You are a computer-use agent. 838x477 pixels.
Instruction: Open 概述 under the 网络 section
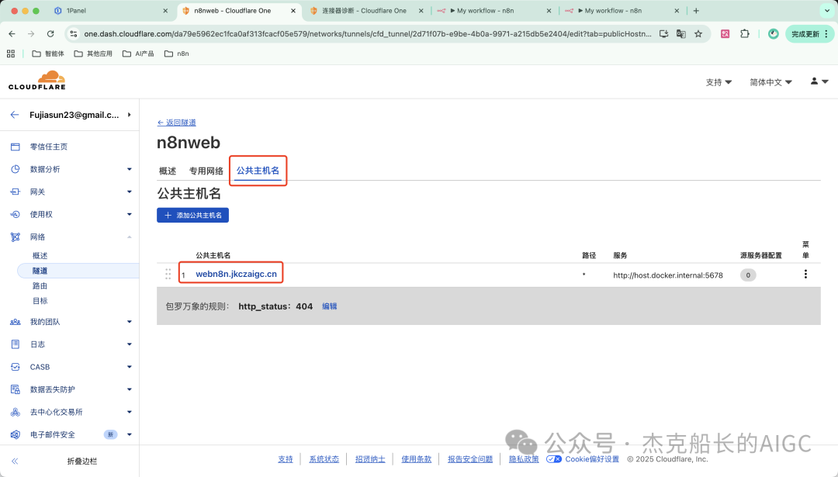(x=40, y=256)
